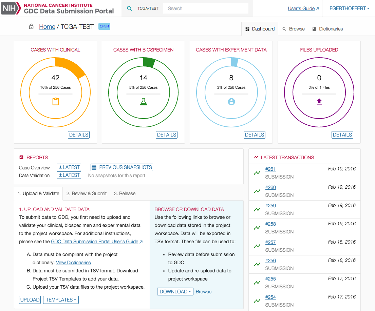Open the 2. Review & Submit tab
The width and height of the screenshot is (375, 311).
tap(87, 193)
